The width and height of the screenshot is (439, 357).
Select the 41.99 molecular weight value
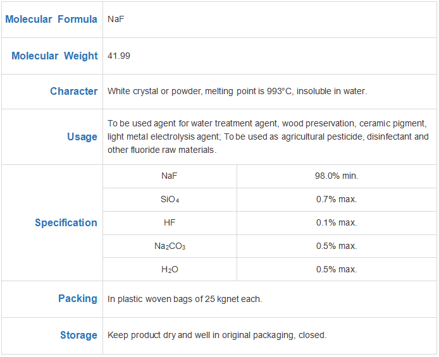[x=119, y=56]
